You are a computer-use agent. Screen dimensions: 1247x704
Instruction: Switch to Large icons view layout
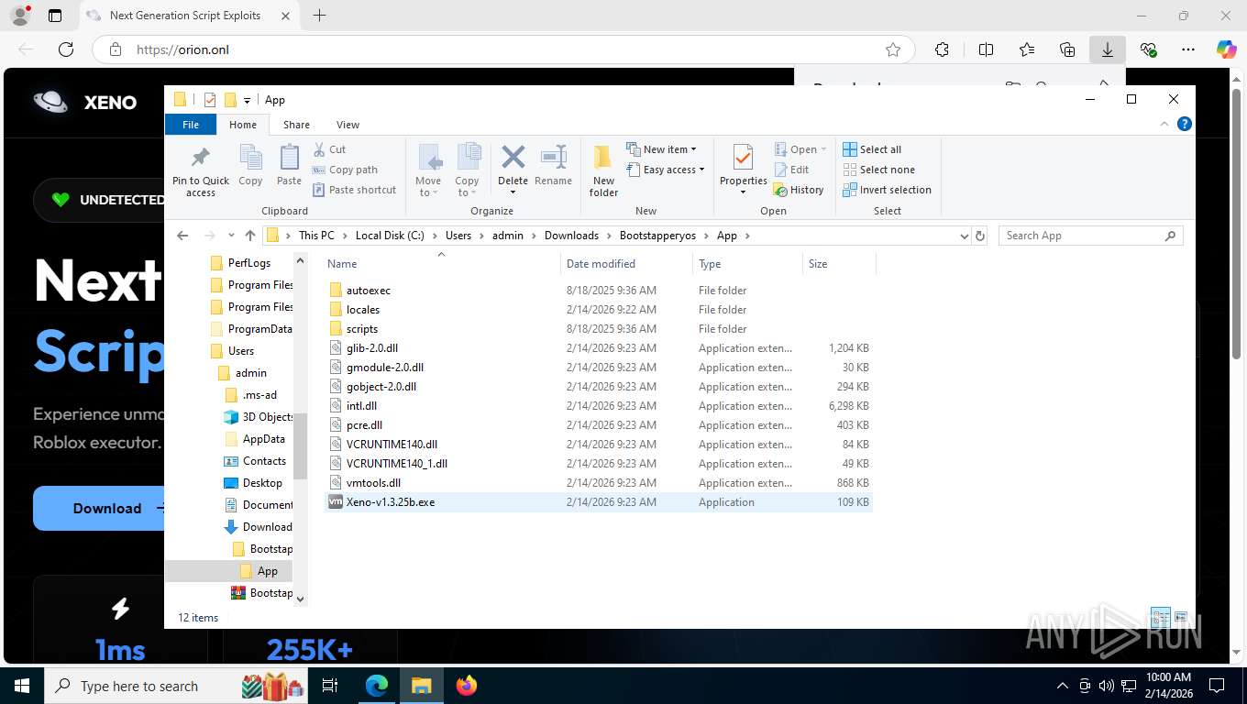1181,617
